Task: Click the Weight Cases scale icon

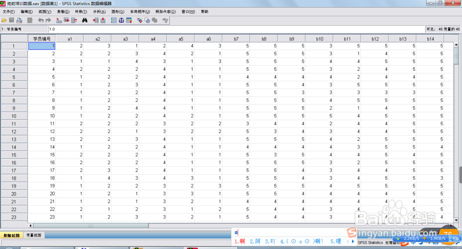Action: (x=122, y=20)
